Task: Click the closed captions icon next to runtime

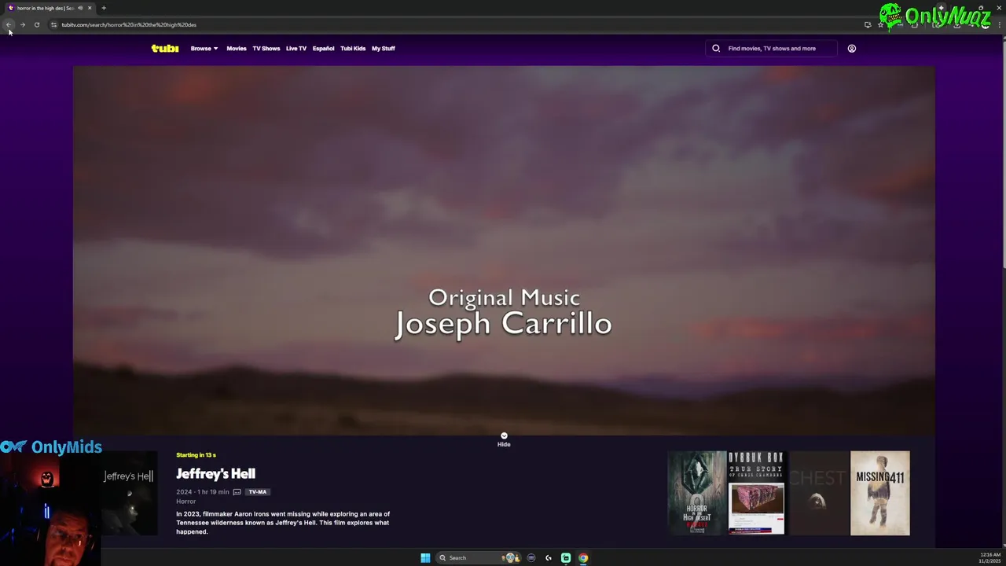Action: click(237, 492)
